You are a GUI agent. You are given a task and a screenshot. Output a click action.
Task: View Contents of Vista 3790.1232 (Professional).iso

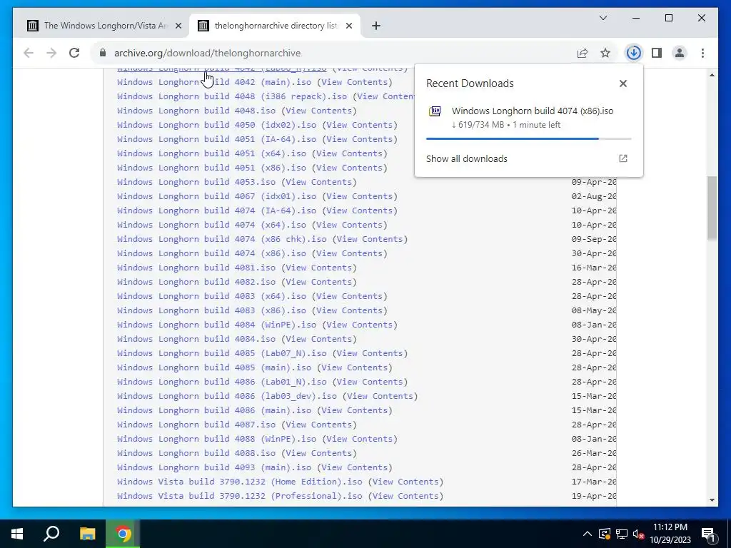405,496
